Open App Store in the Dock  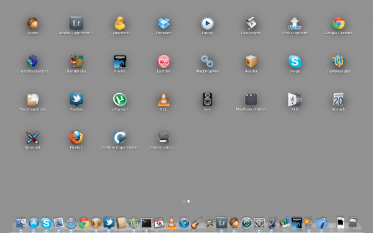coord(34,223)
